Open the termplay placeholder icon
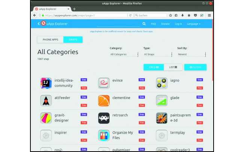Screen dimensions: 244x152 [162, 135]
